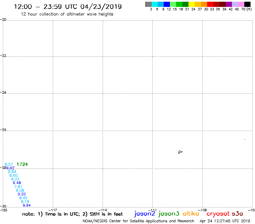Click the latitude label -26
The height and width of the screenshot is (224, 255).
coord(3,130)
